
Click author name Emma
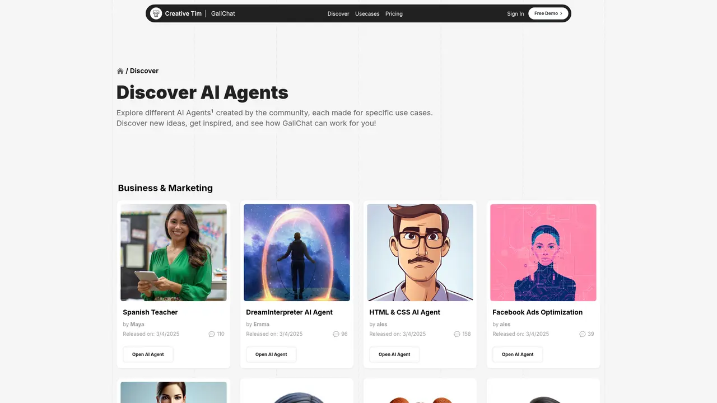coord(261,324)
